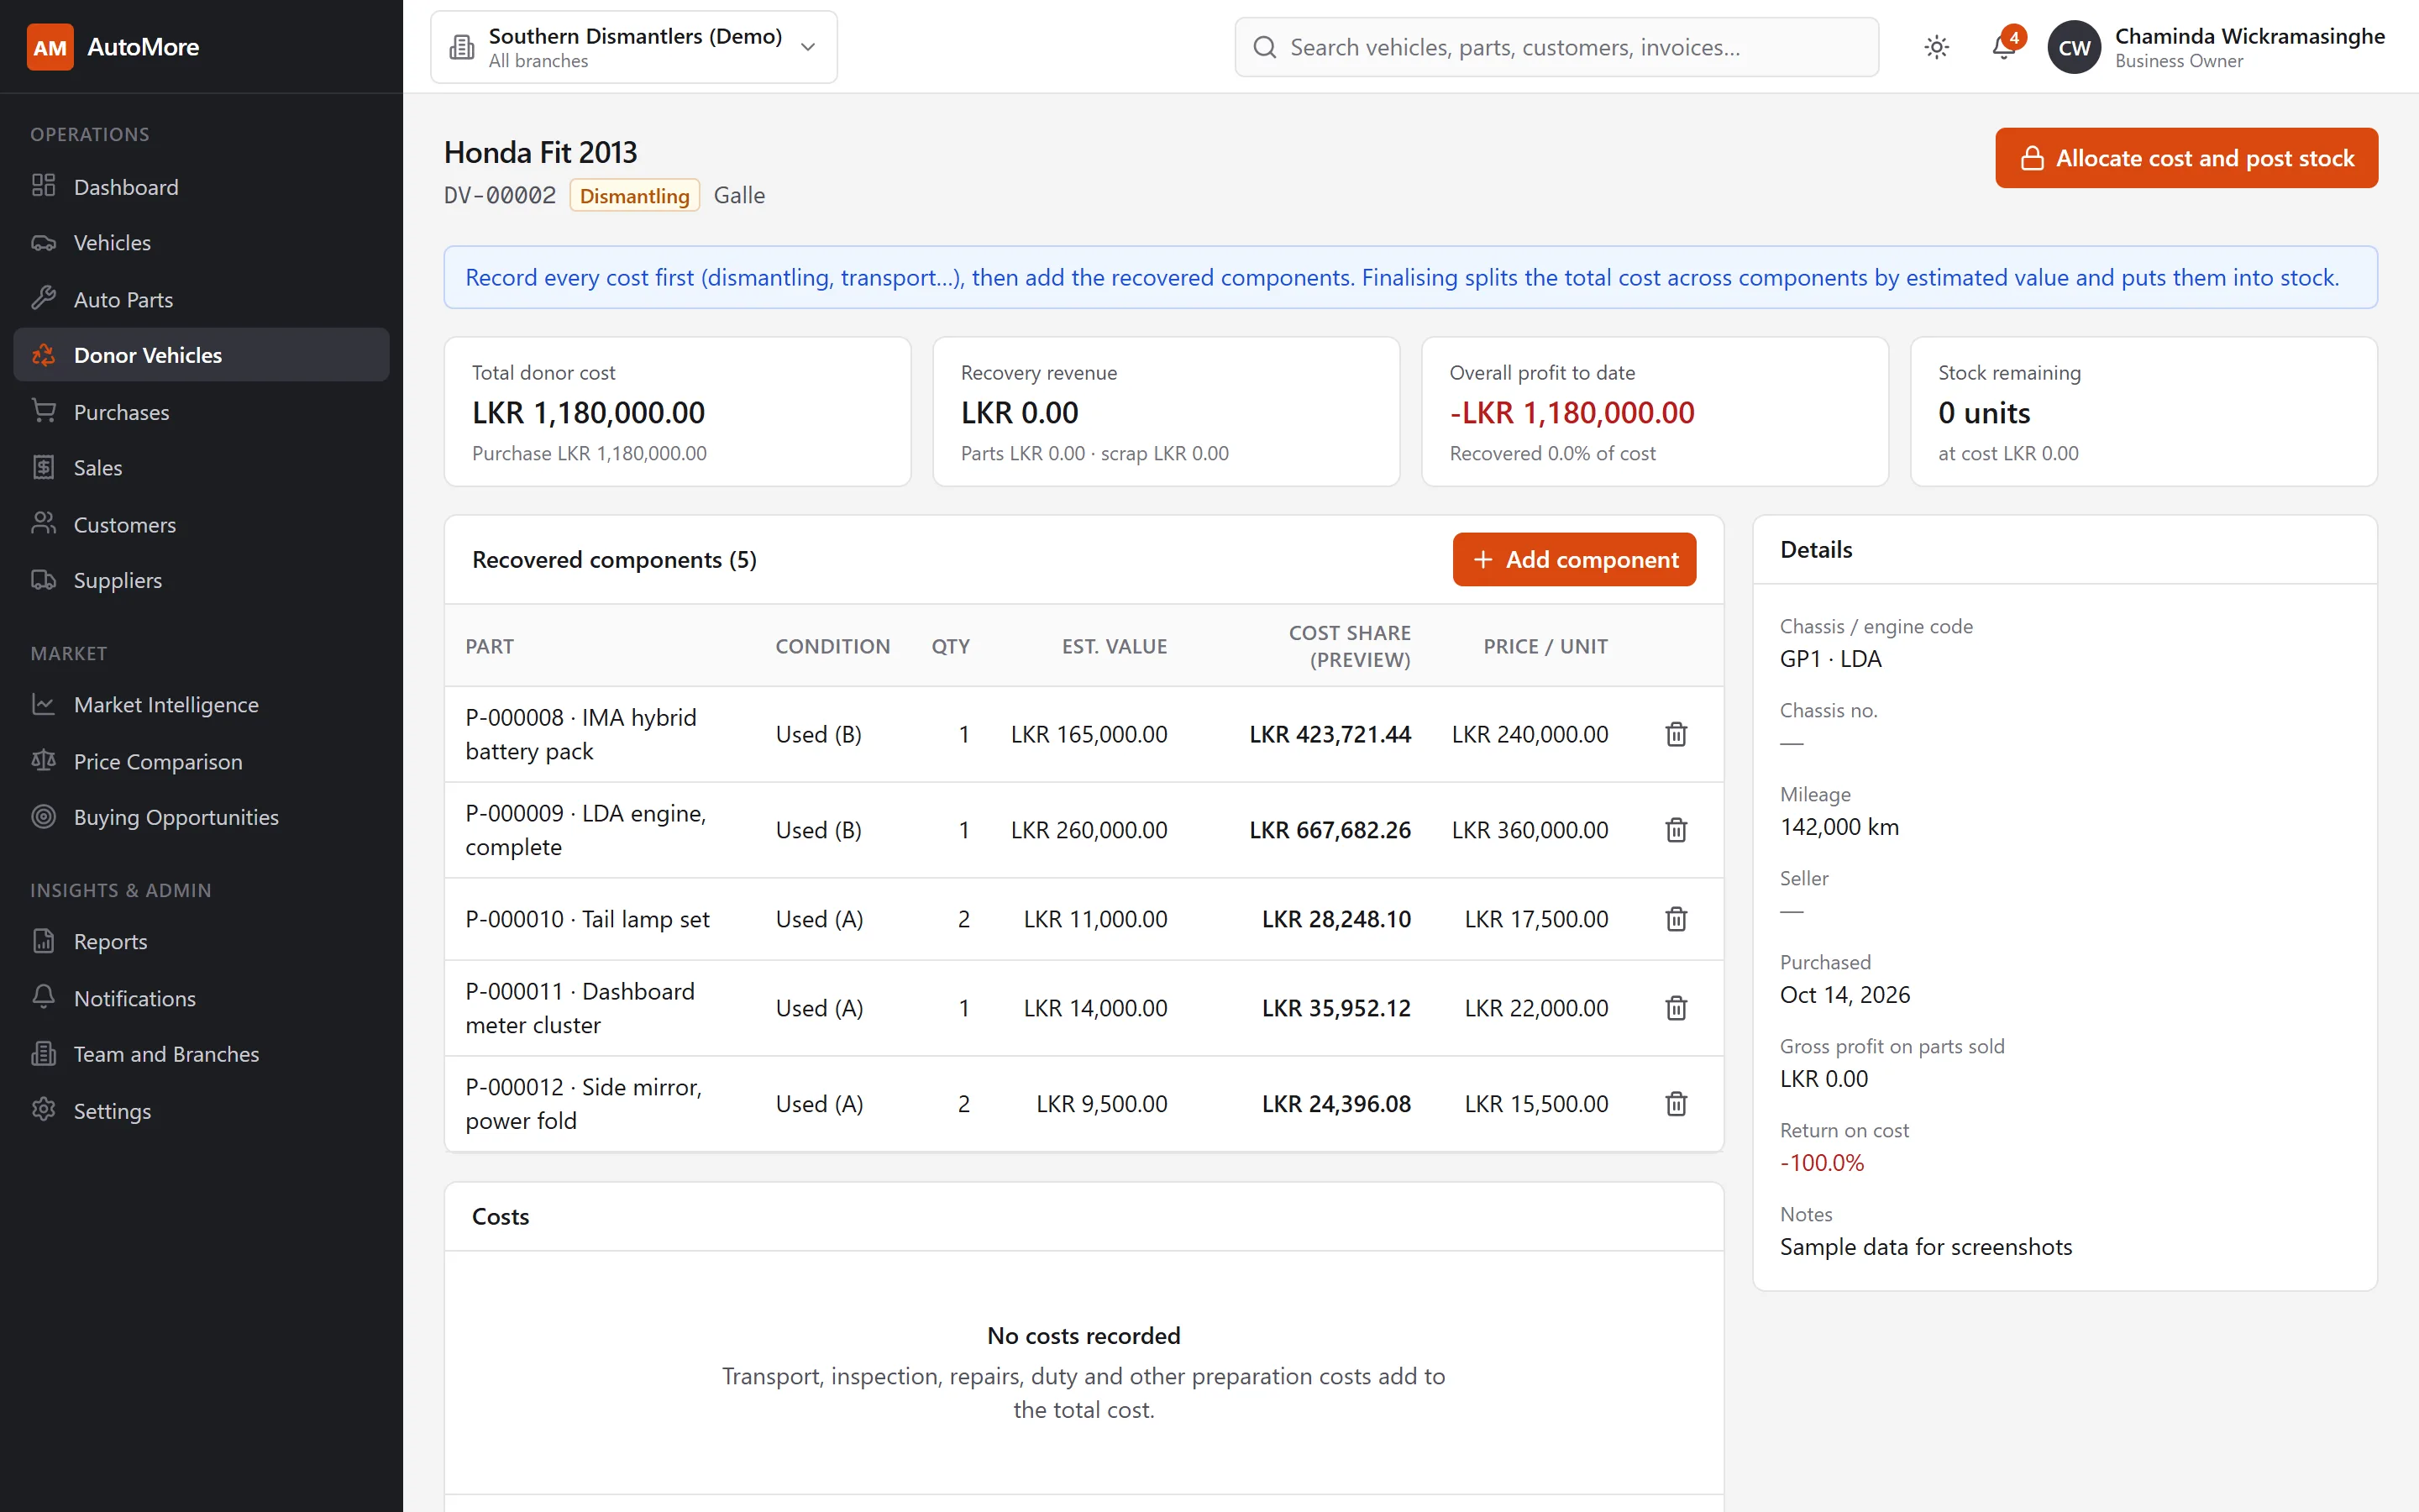Open the notifications bell with badge
The height and width of the screenshot is (1512, 2419).
coord(2004,45)
